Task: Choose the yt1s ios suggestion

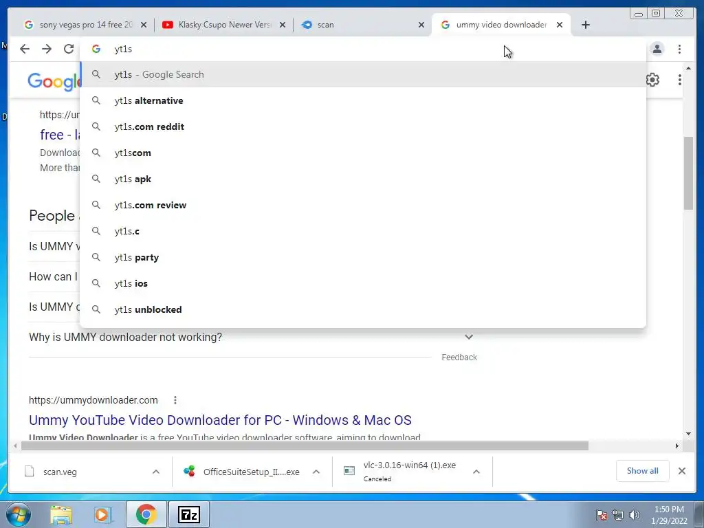Action: click(x=363, y=283)
